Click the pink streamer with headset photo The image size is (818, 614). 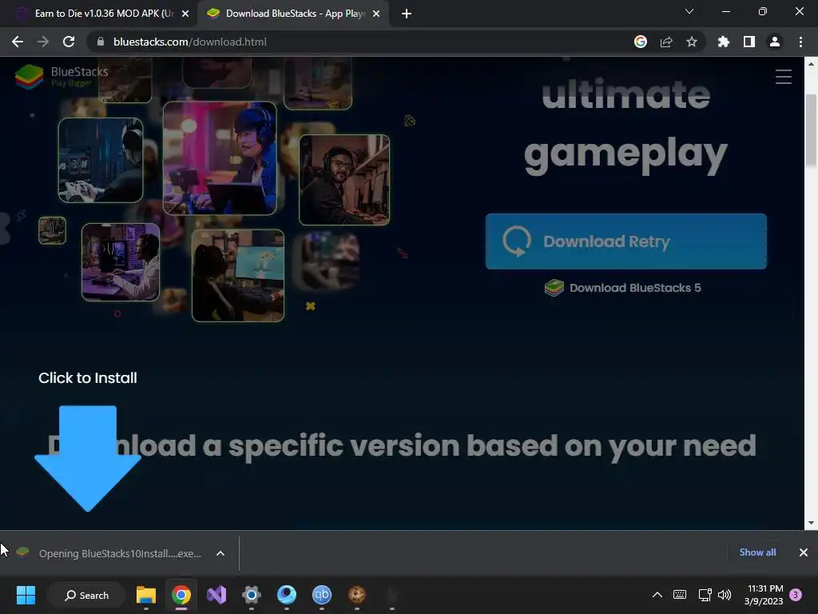(x=220, y=158)
